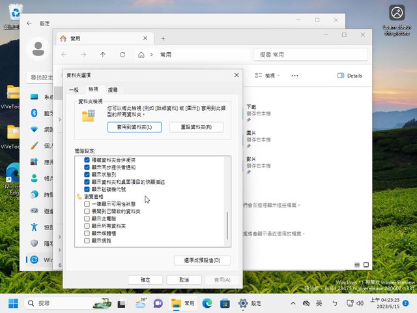Uncheck 顯示狀態列 checkbox

pyautogui.click(x=87, y=175)
